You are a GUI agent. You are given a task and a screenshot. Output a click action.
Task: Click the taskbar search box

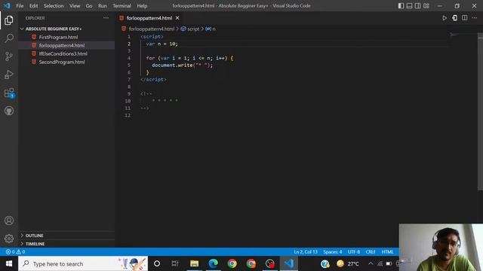tap(83, 263)
